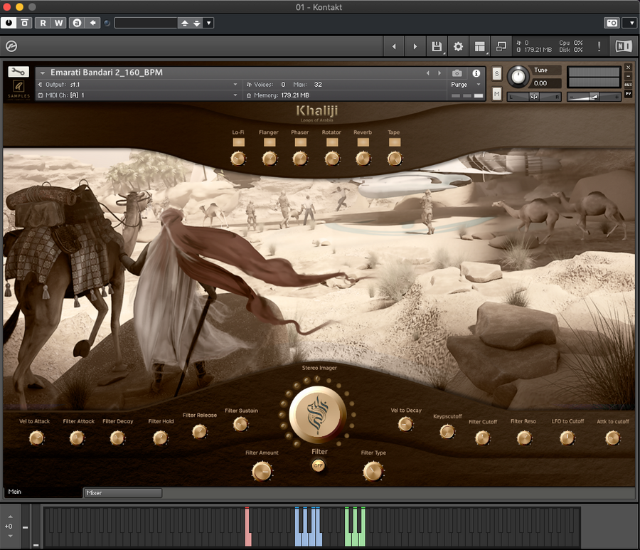Adjust the Tune knob
Image resolution: width=640 pixels, height=550 pixels.
518,76
